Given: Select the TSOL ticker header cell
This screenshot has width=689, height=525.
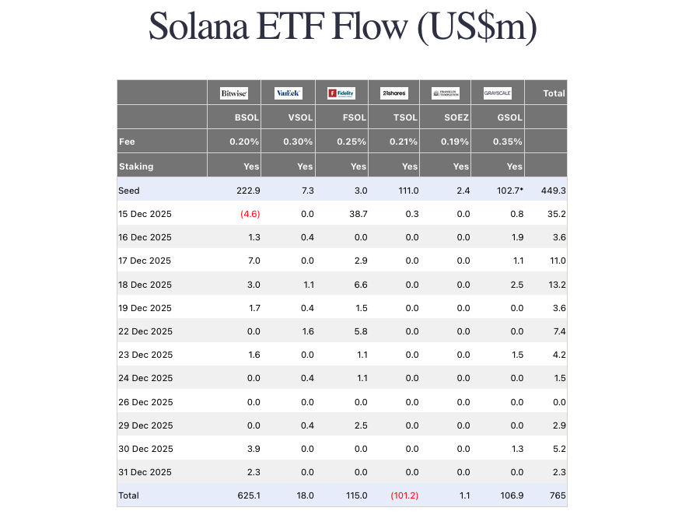Looking at the screenshot, I should pos(404,117).
